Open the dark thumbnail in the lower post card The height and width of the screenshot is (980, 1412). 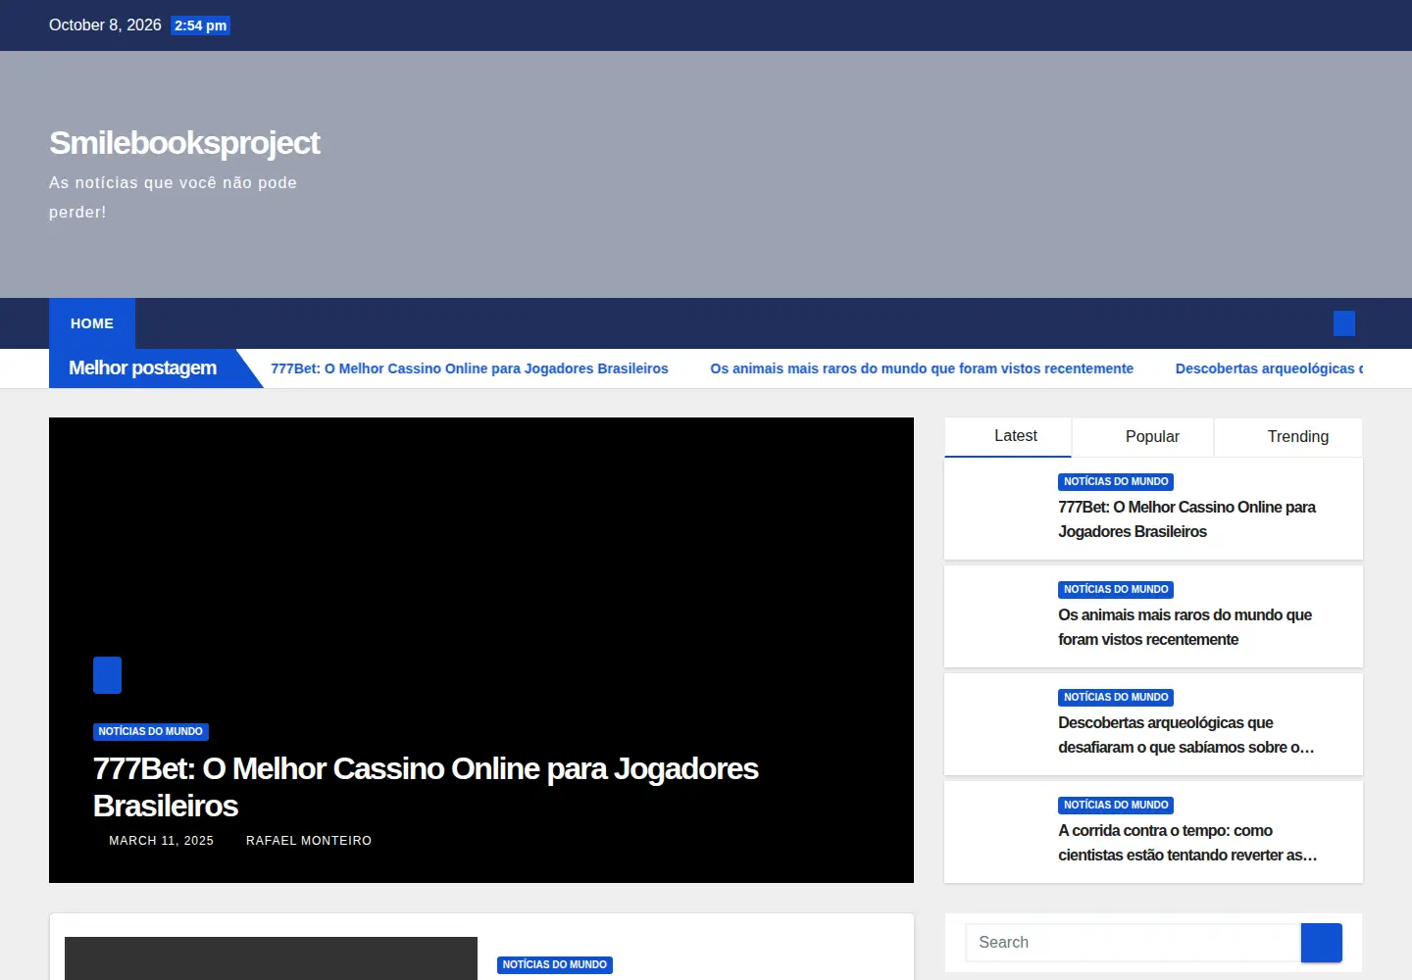click(x=271, y=958)
